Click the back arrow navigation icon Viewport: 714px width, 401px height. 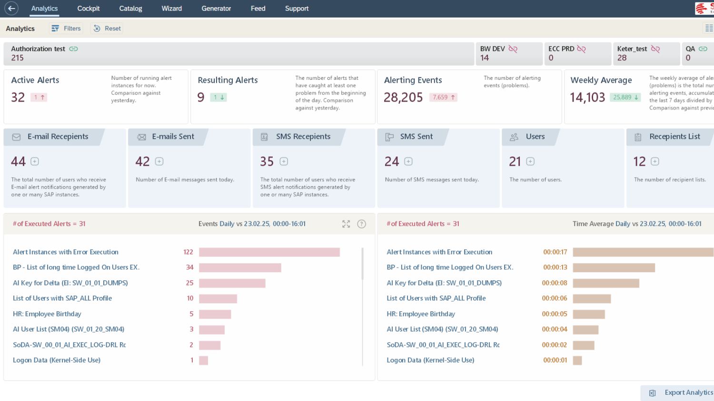tap(11, 8)
